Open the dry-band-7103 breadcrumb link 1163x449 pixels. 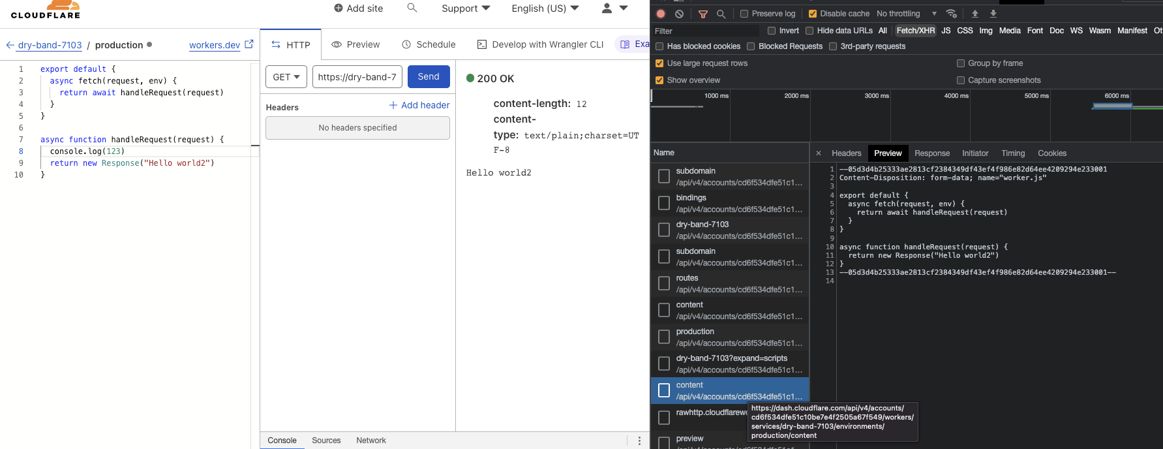50,45
